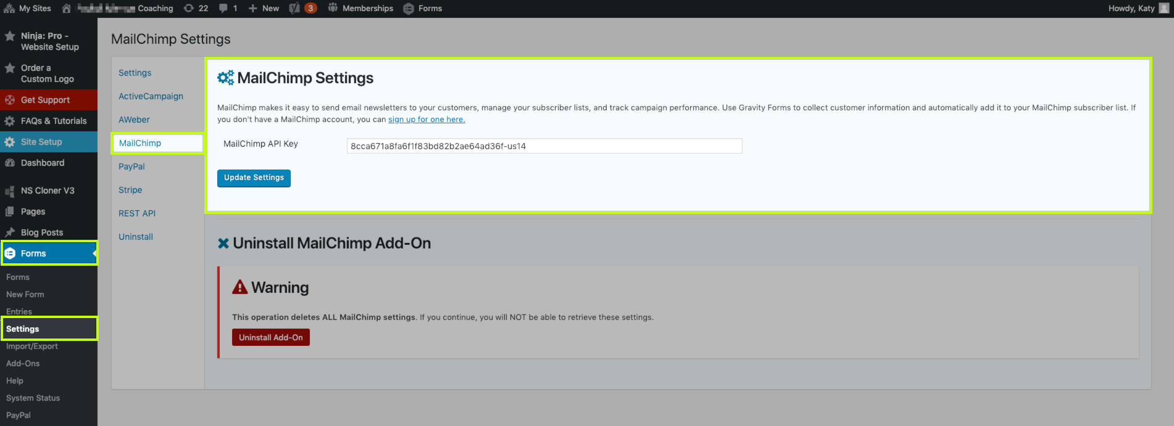Click the gear icon next to Site Setup
The image size is (1174, 426).
tap(10, 142)
